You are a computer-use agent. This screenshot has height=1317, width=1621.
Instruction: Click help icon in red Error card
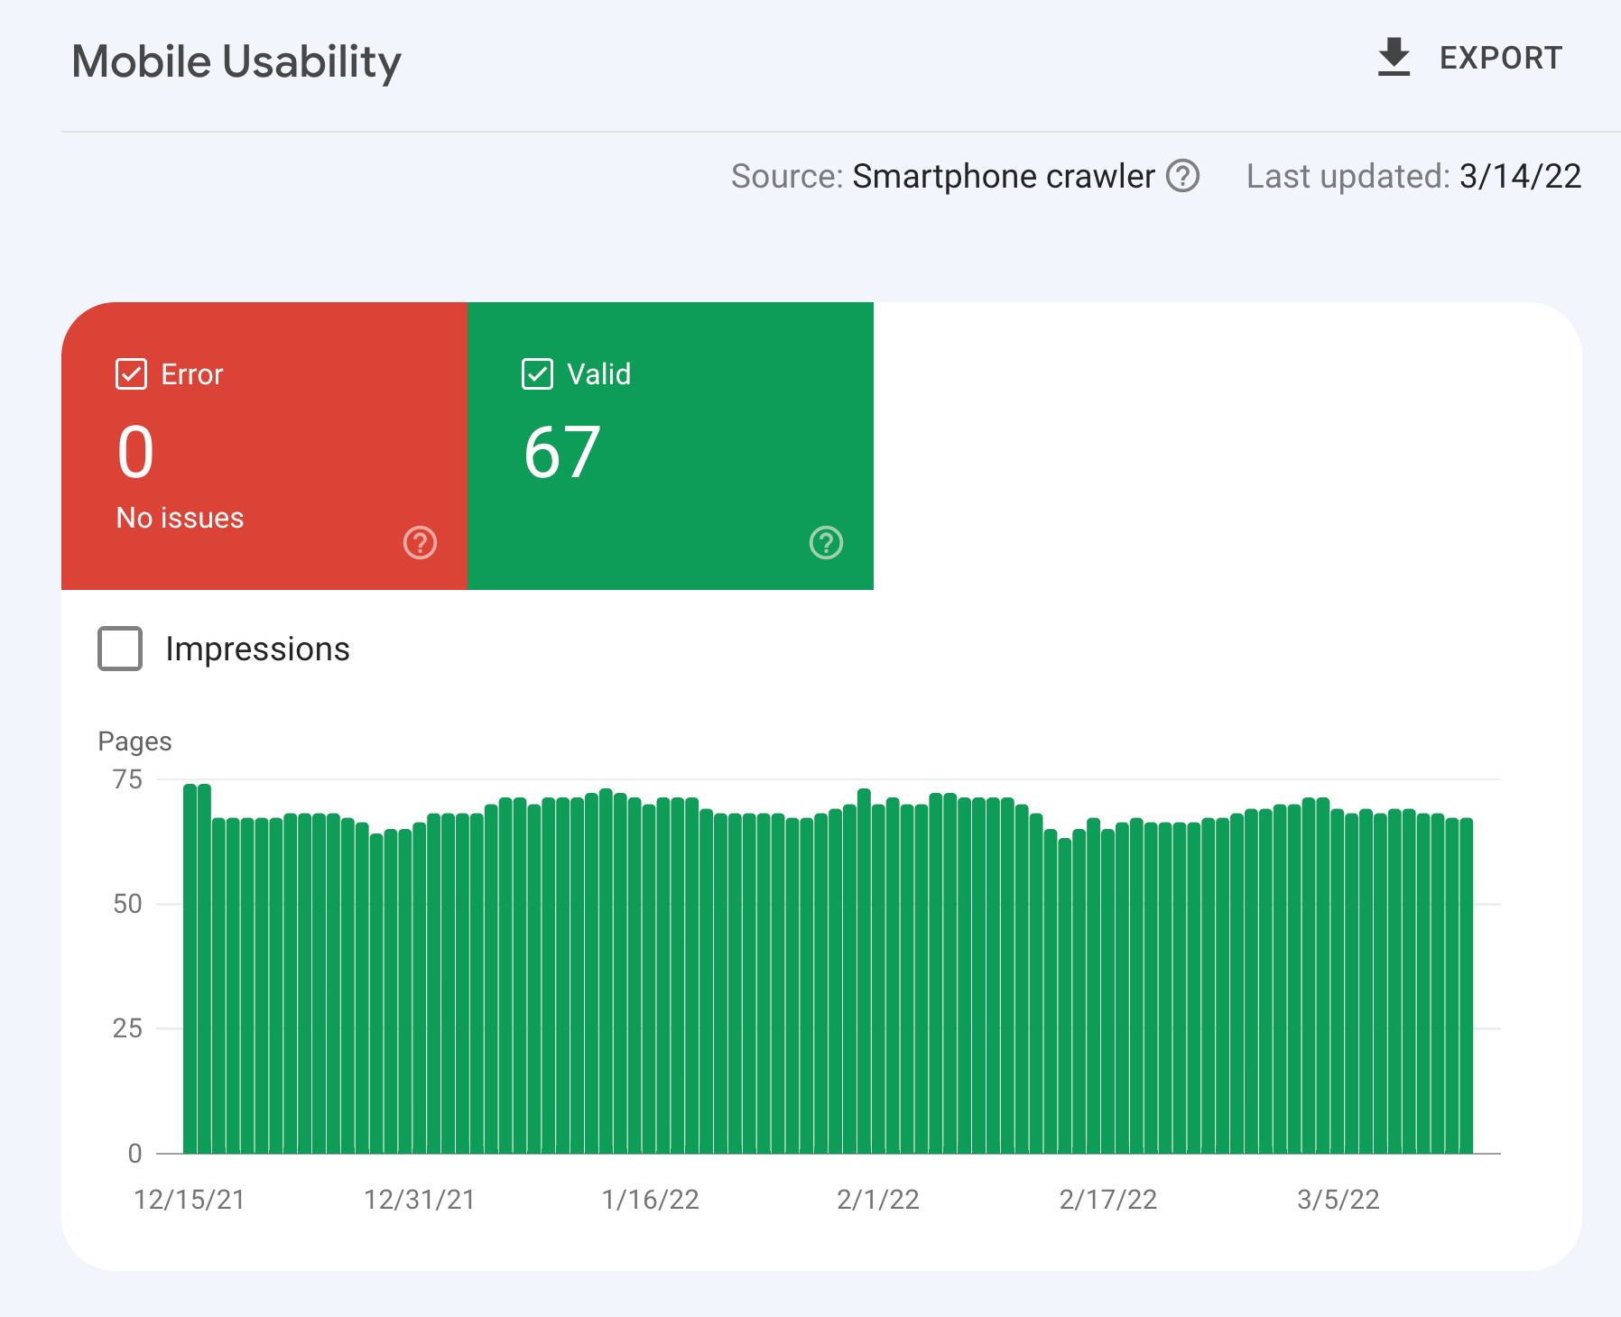tap(420, 543)
